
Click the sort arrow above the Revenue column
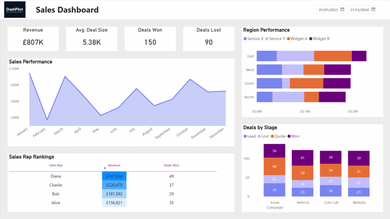(x=105, y=168)
